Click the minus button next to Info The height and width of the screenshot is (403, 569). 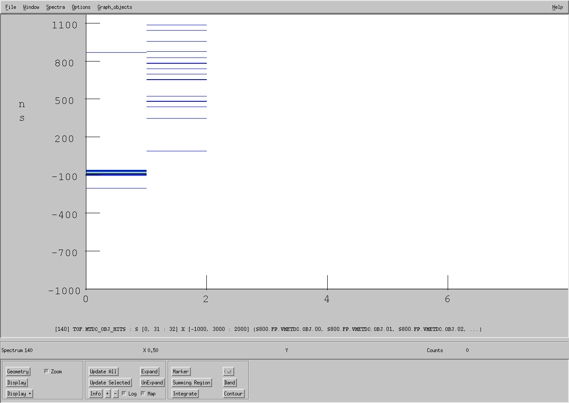coord(116,394)
